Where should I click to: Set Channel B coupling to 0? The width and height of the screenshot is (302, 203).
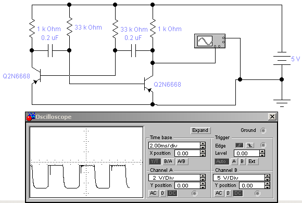tap(228, 193)
